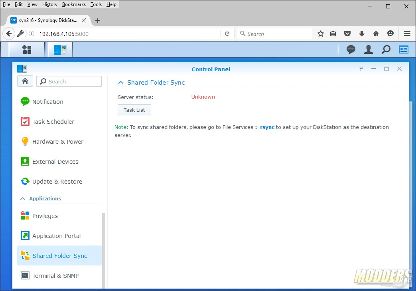This screenshot has width=416, height=291.
Task: Click the Control Panel help question mark
Action: point(361,69)
